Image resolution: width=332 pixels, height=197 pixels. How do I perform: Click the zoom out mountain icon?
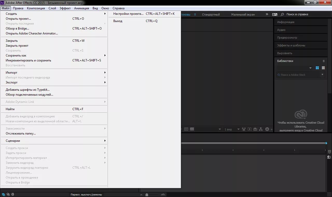(141, 195)
